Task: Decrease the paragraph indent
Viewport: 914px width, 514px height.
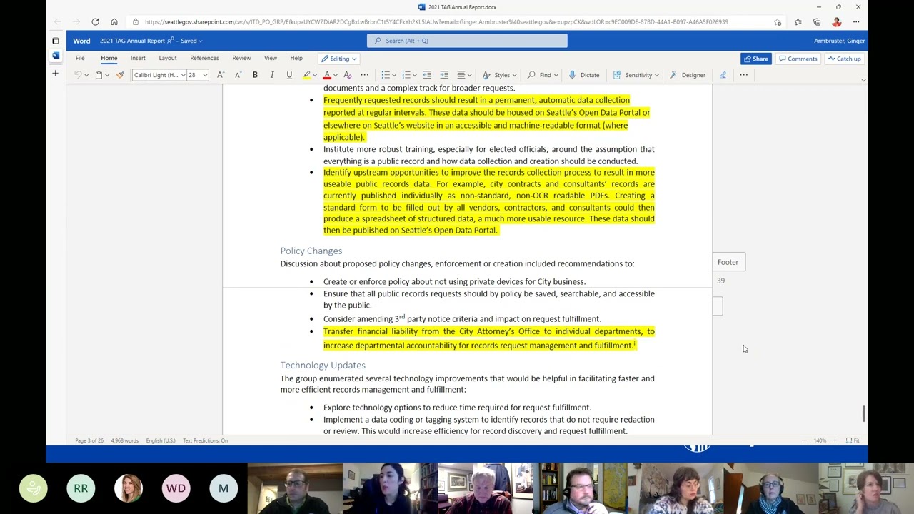Action: click(427, 75)
